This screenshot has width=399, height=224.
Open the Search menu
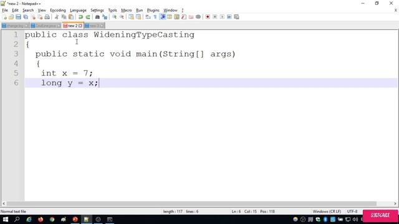tap(28, 11)
